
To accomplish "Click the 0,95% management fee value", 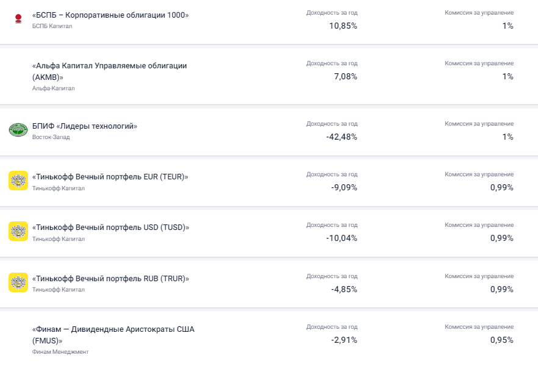I will [501, 340].
